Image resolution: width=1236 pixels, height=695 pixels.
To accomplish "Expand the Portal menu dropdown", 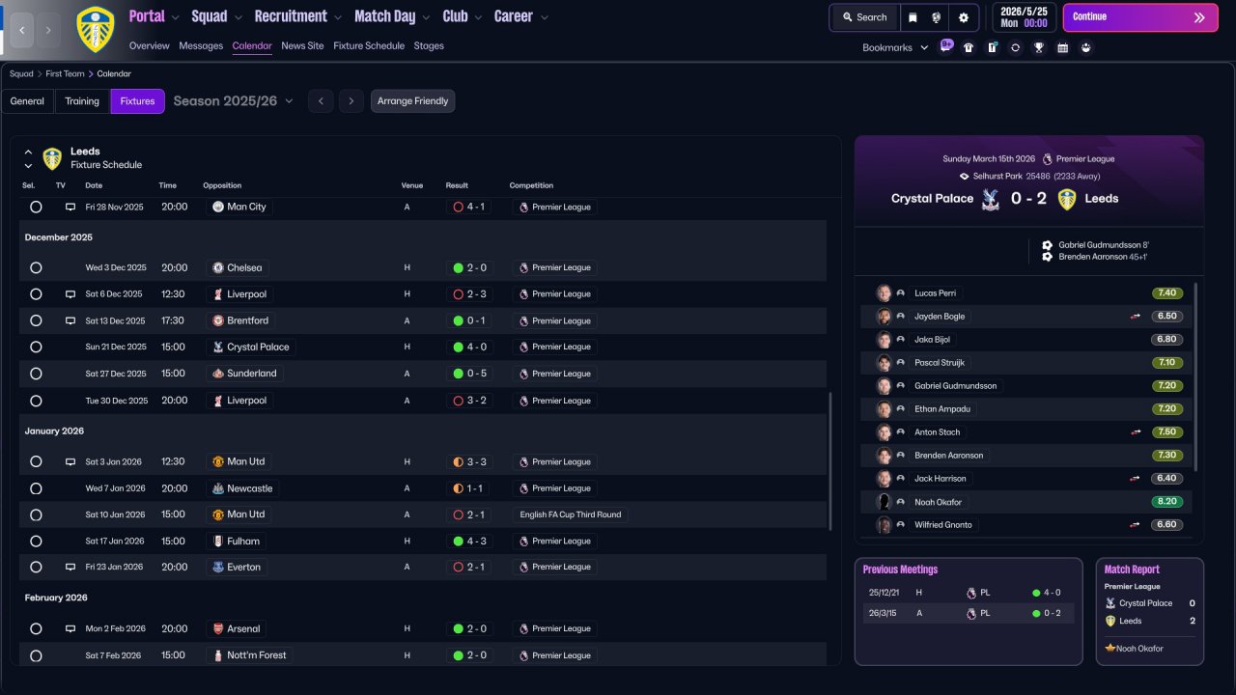I will coord(174,17).
